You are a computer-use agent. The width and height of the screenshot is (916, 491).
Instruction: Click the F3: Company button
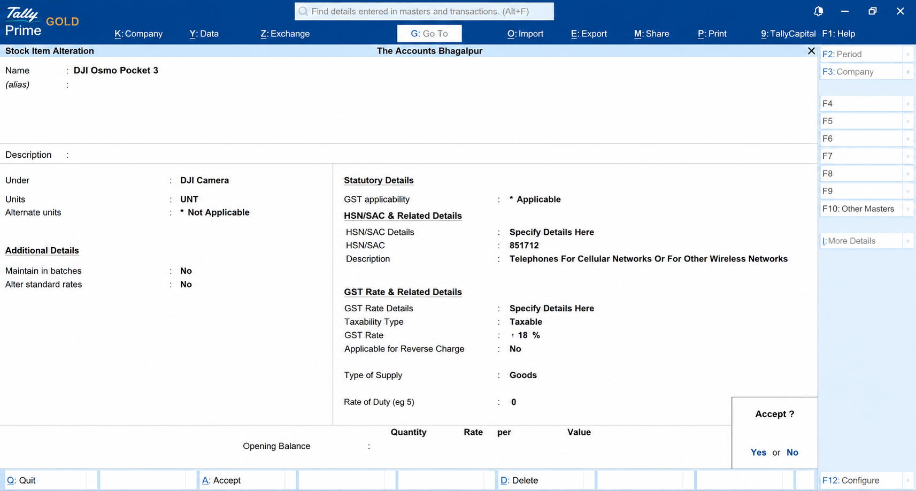861,72
